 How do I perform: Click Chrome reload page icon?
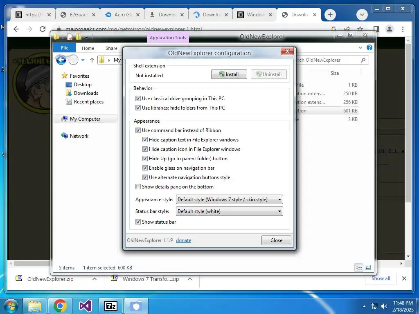click(43, 29)
